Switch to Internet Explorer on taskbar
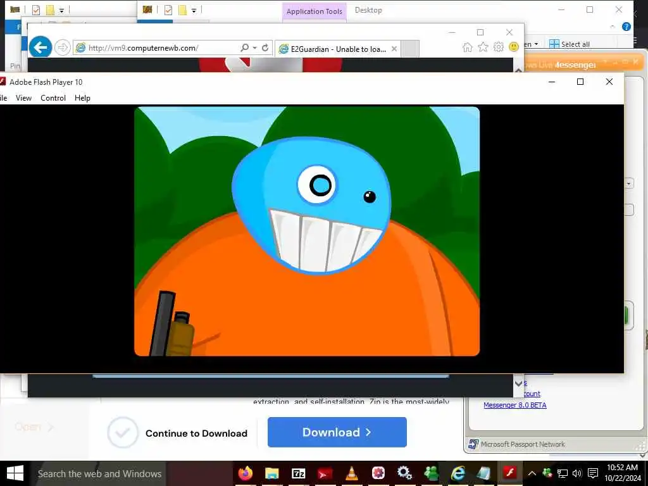The width and height of the screenshot is (648, 486). pyautogui.click(x=458, y=473)
